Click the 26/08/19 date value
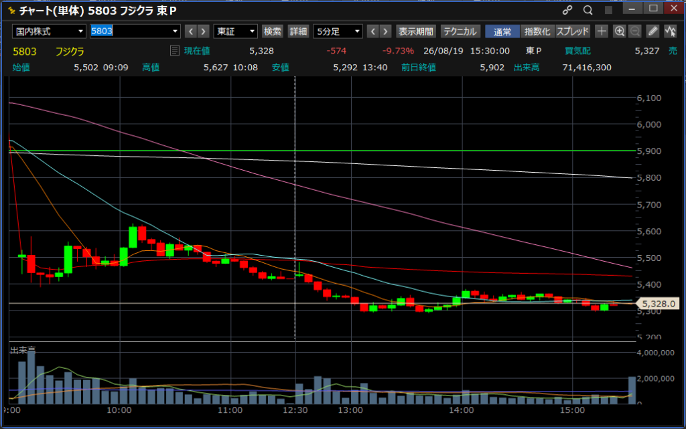Viewport: 686px width, 429px height. pyautogui.click(x=443, y=51)
